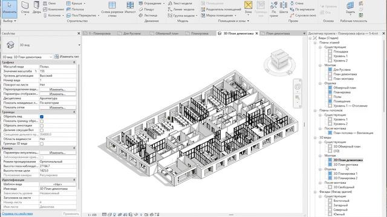Switch to the 1 - Планировка tab

click(x=99, y=34)
